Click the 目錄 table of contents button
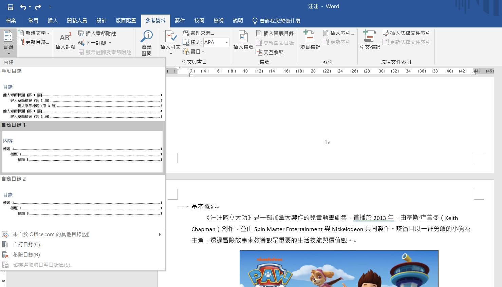Image resolution: width=502 pixels, height=287 pixels. (8, 42)
